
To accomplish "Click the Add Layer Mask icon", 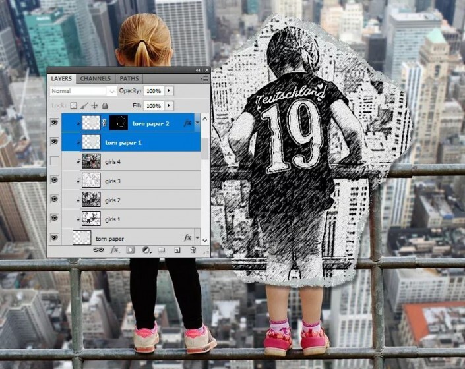I will point(130,250).
